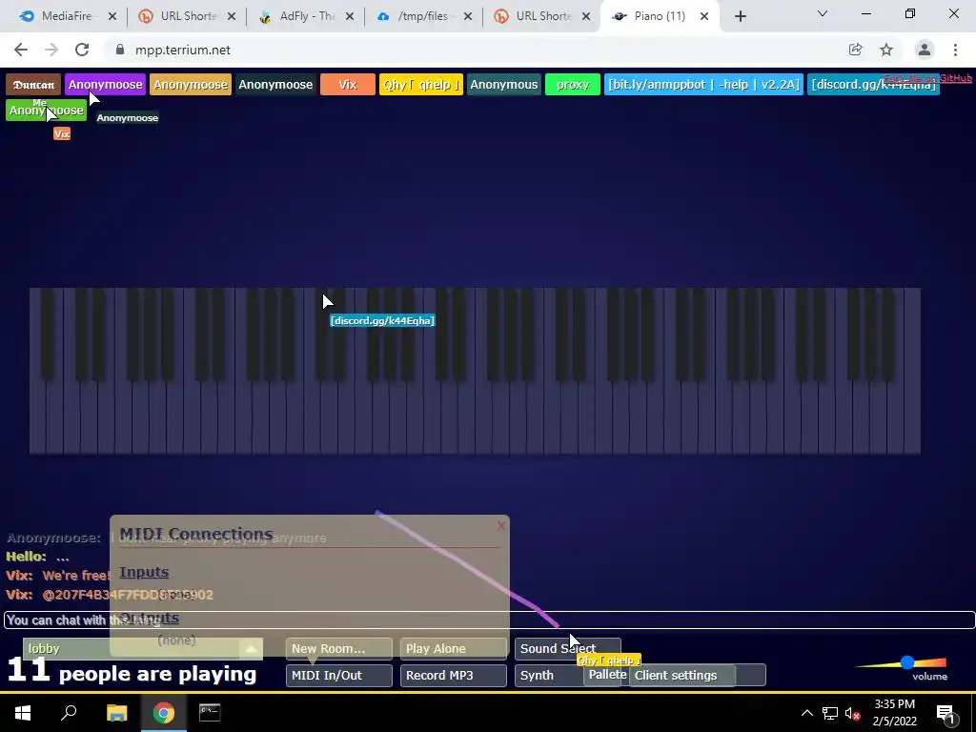Click the Play Alone button

pyautogui.click(x=453, y=648)
